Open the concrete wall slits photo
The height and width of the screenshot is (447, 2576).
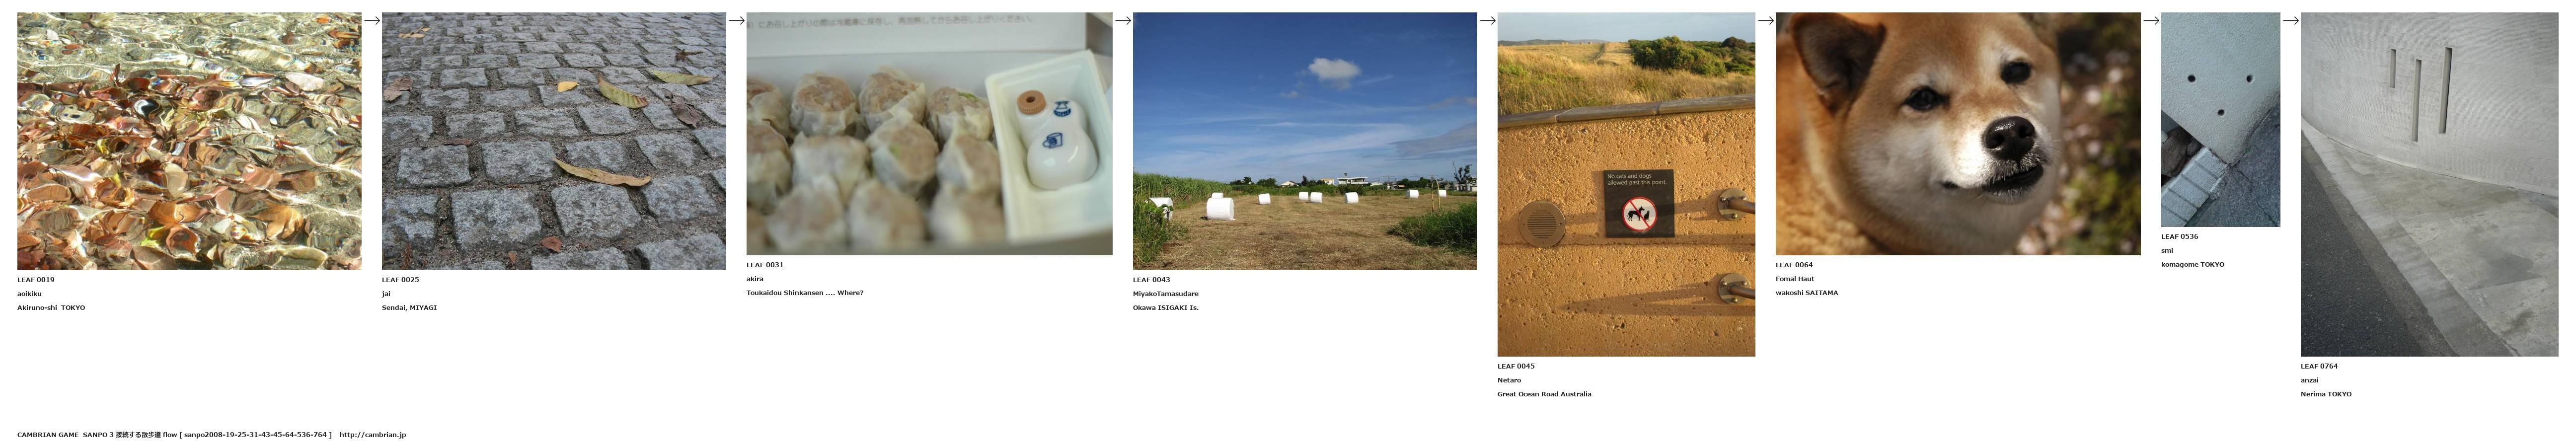click(2429, 185)
